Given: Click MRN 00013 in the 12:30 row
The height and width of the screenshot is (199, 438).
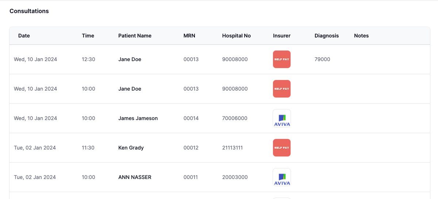Looking at the screenshot, I should tap(191, 59).
